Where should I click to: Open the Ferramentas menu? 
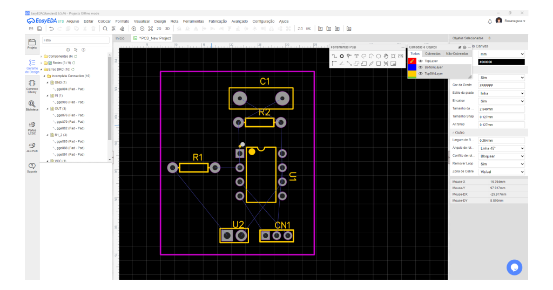coord(193,22)
